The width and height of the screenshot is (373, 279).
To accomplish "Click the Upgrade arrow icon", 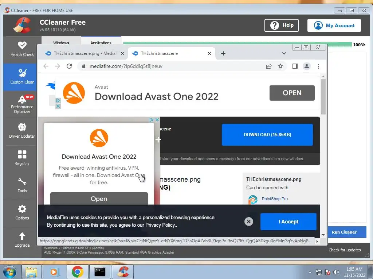I will 22,236.
